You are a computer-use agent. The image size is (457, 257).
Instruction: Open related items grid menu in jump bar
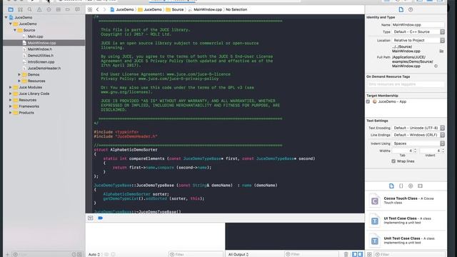click(x=90, y=9)
